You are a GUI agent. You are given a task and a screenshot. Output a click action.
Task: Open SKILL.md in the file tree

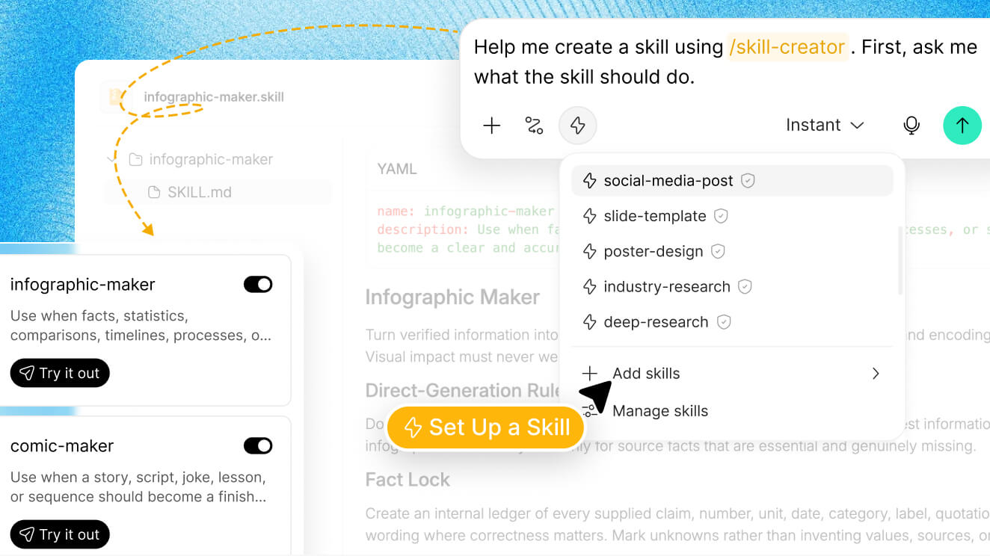(x=218, y=193)
